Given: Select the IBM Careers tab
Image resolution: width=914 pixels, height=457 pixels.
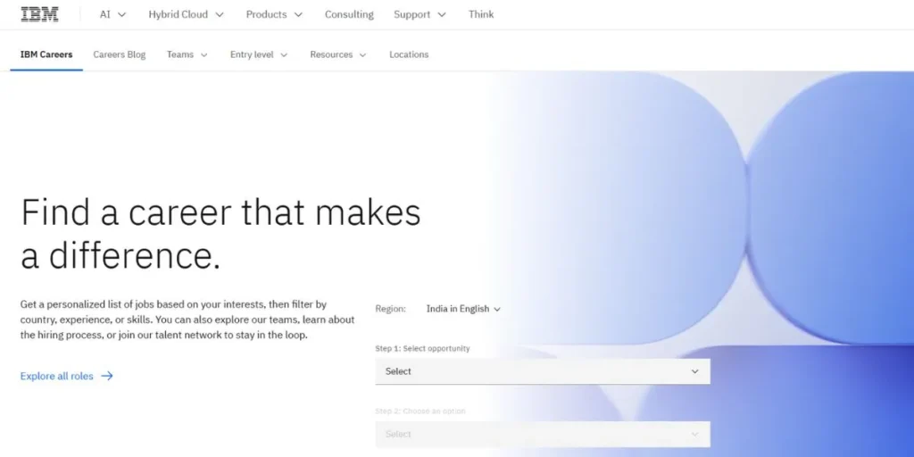Looking at the screenshot, I should (46, 54).
